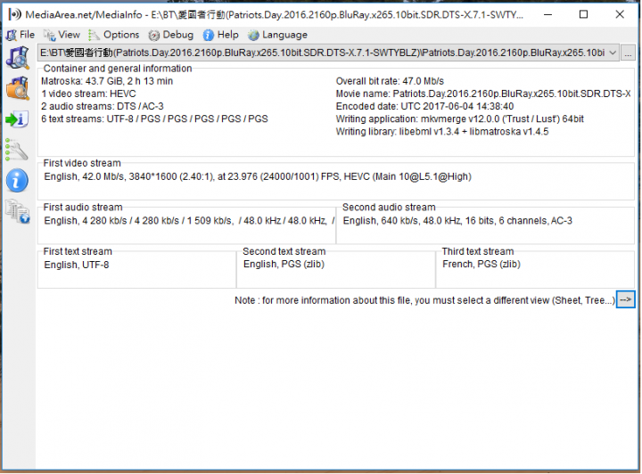This screenshot has width=642, height=474.
Task: Click 'First video stream' group label
Action: coord(82,163)
